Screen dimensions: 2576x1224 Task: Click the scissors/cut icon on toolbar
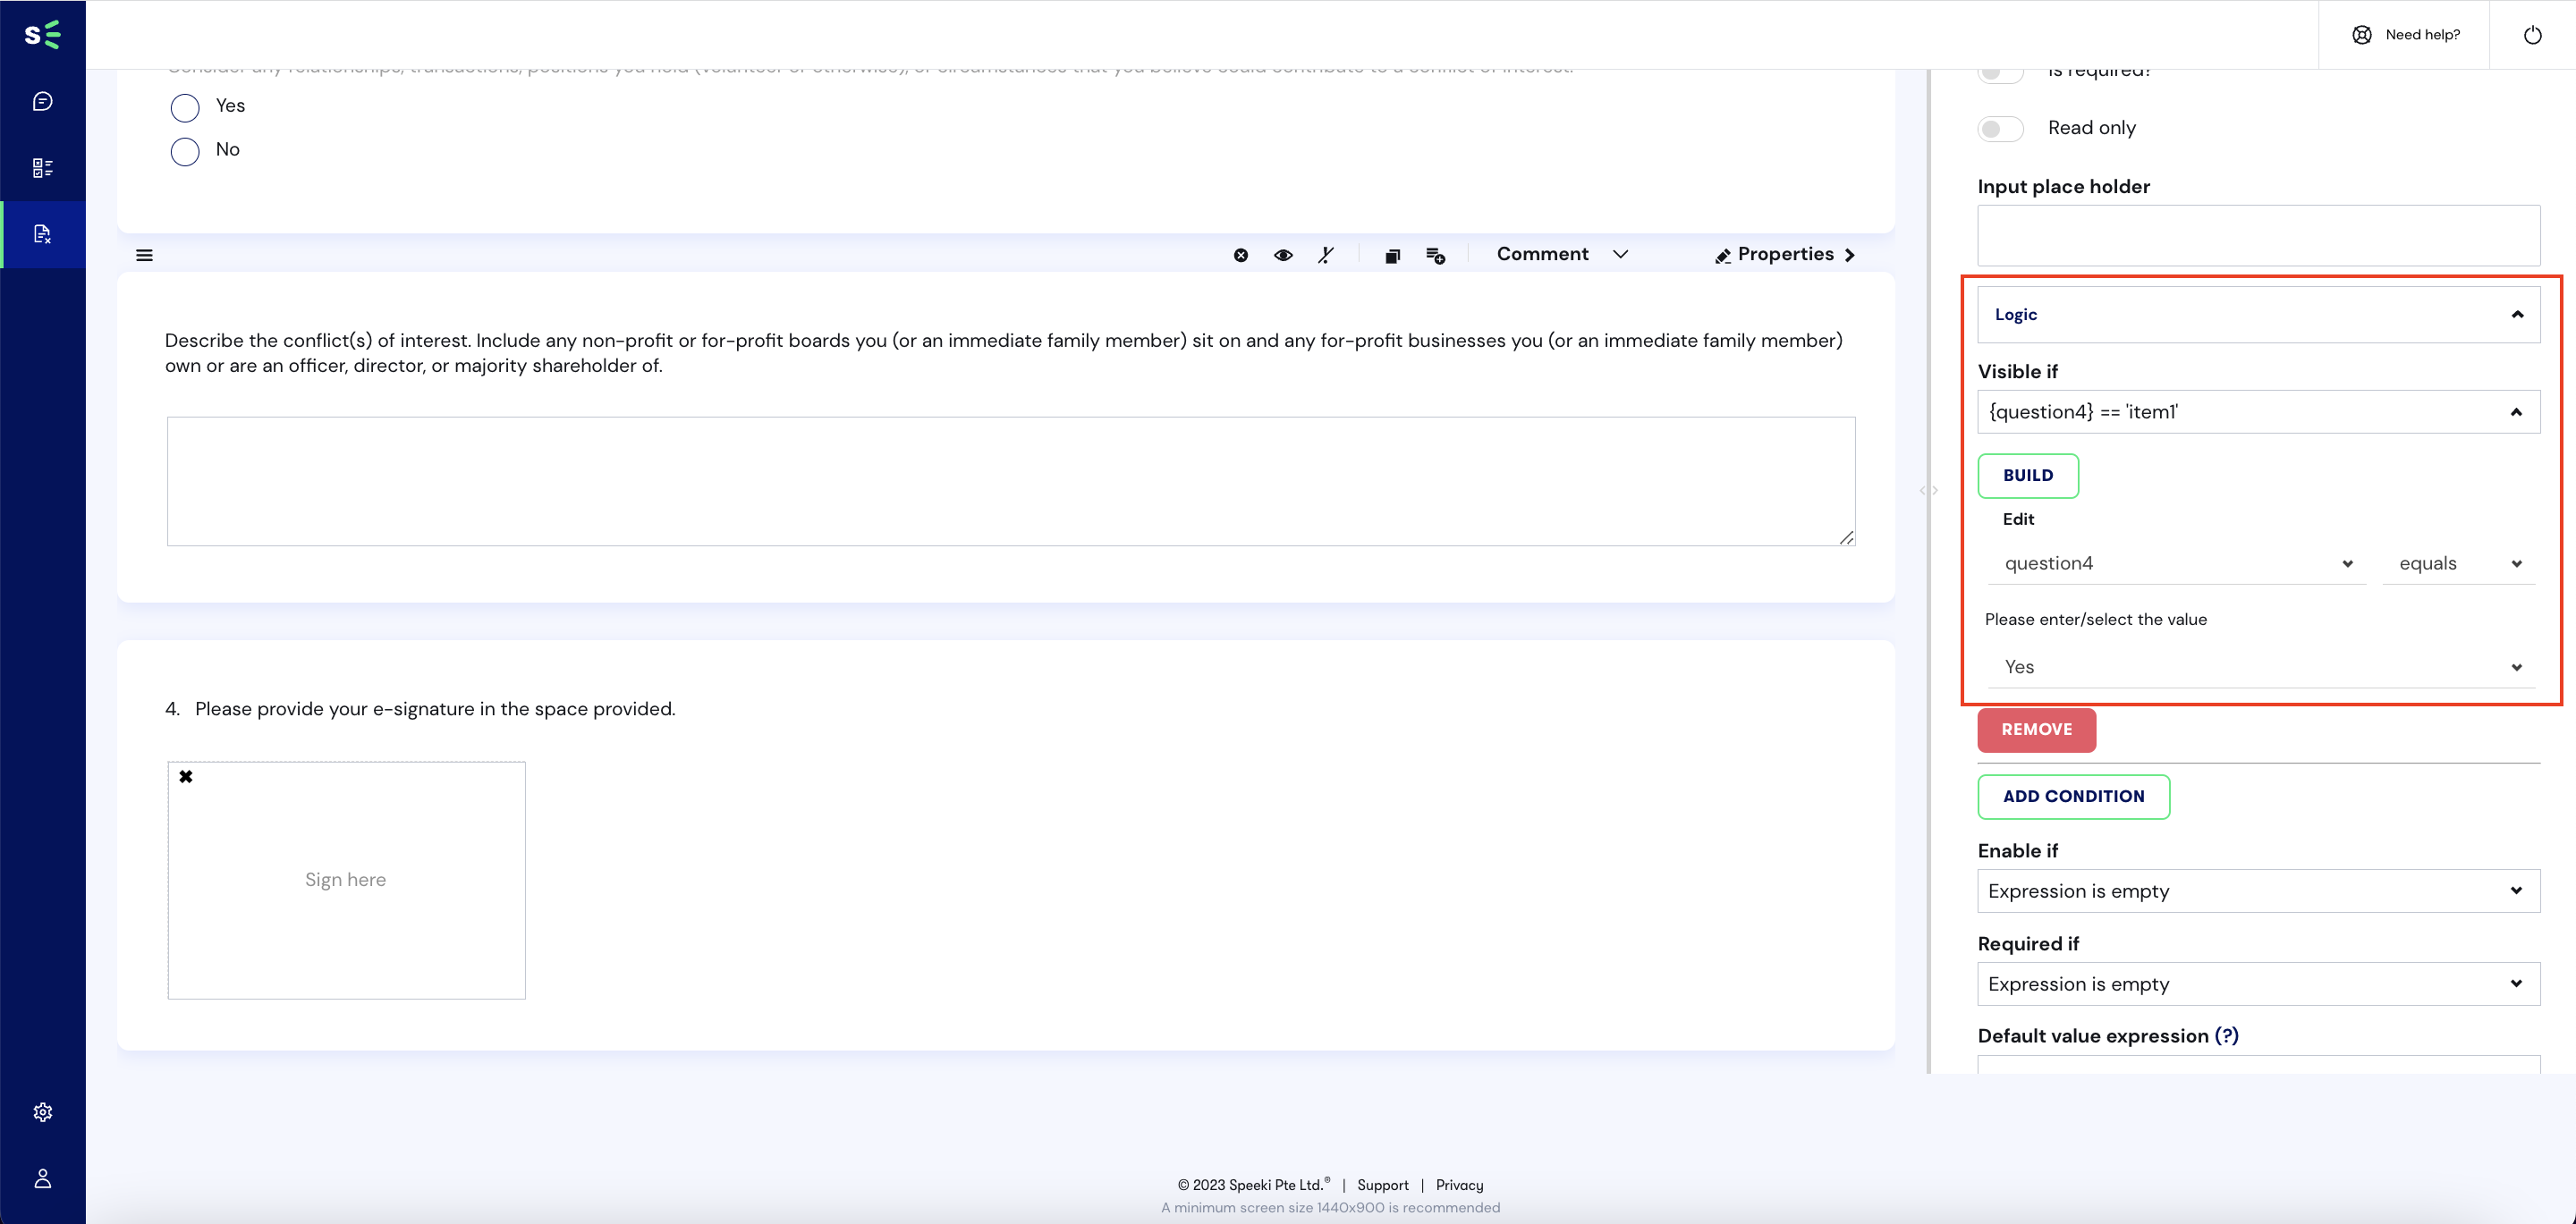[x=1326, y=255]
